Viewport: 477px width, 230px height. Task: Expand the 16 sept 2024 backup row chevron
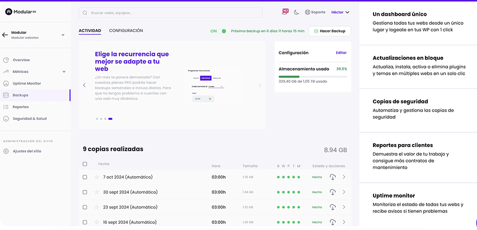point(344,222)
